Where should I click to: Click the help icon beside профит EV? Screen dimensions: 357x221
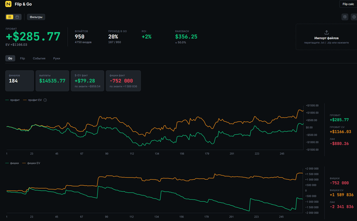[45, 100]
